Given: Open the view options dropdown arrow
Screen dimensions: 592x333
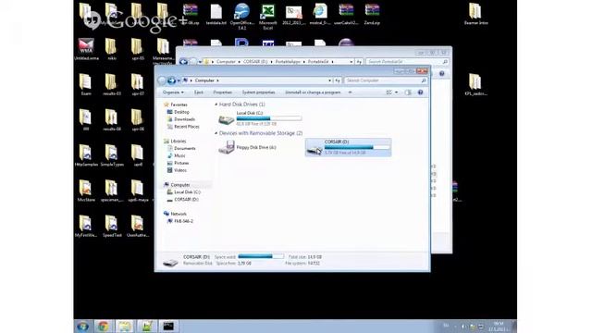Looking at the screenshot, I should click(x=396, y=92).
